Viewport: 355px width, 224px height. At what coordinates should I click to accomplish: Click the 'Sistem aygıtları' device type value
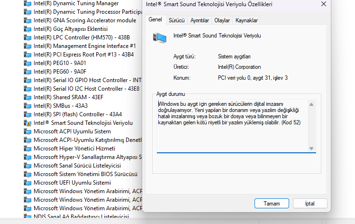click(x=234, y=56)
